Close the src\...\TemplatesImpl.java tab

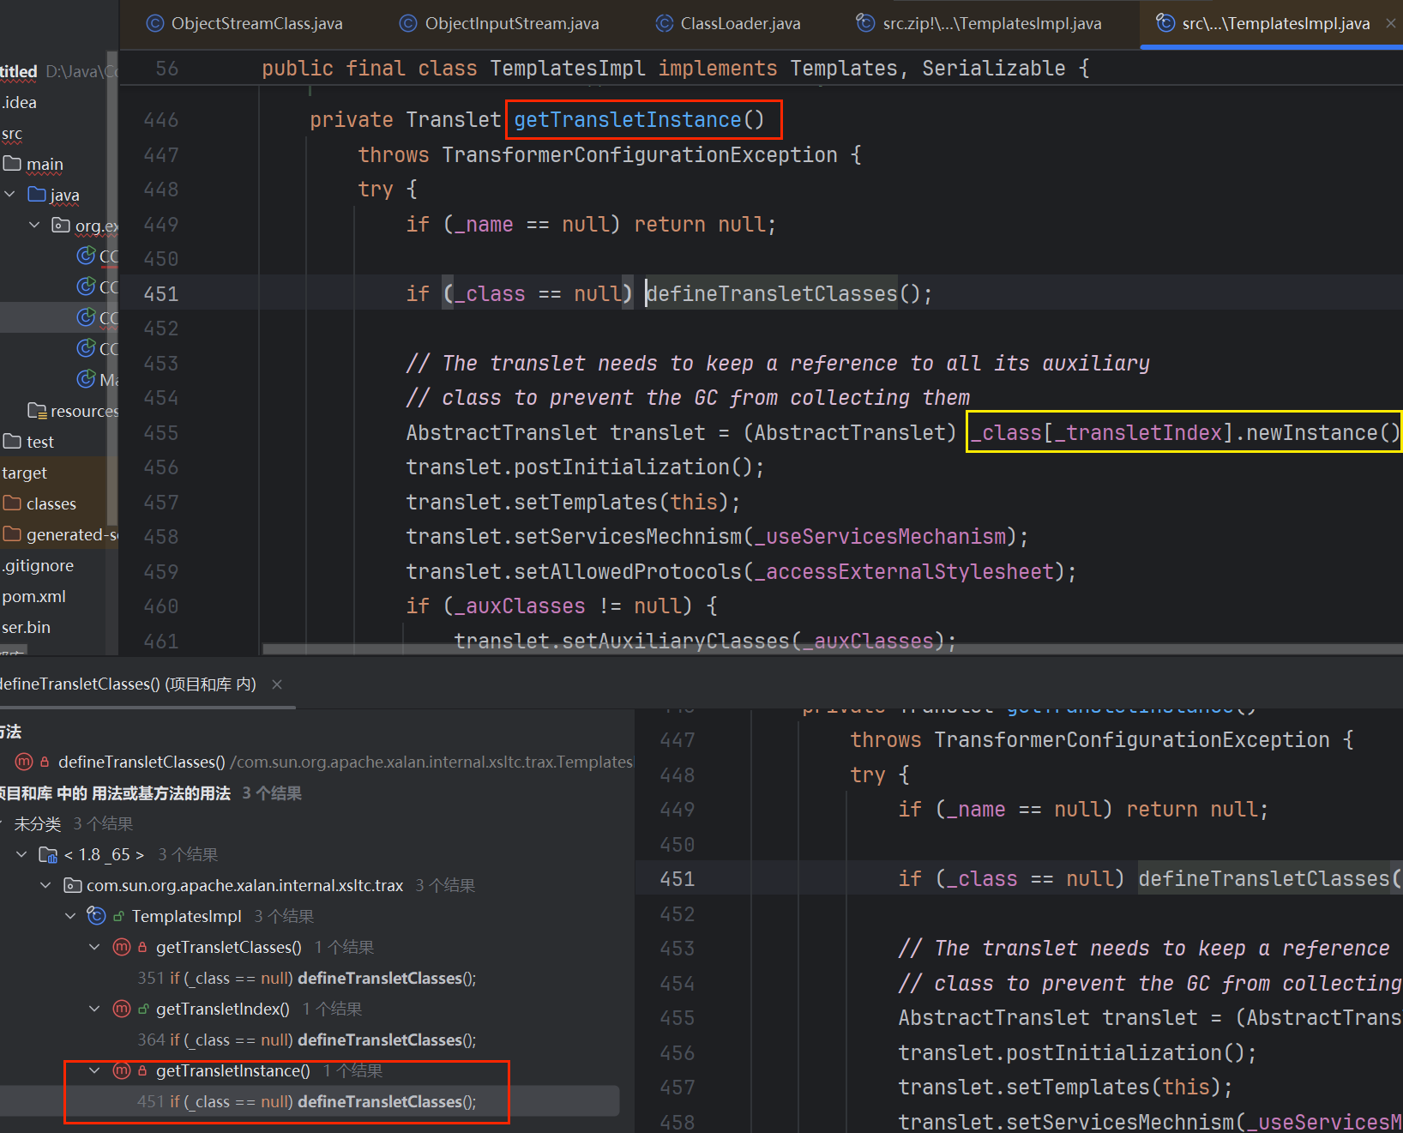pyautogui.click(x=1390, y=24)
